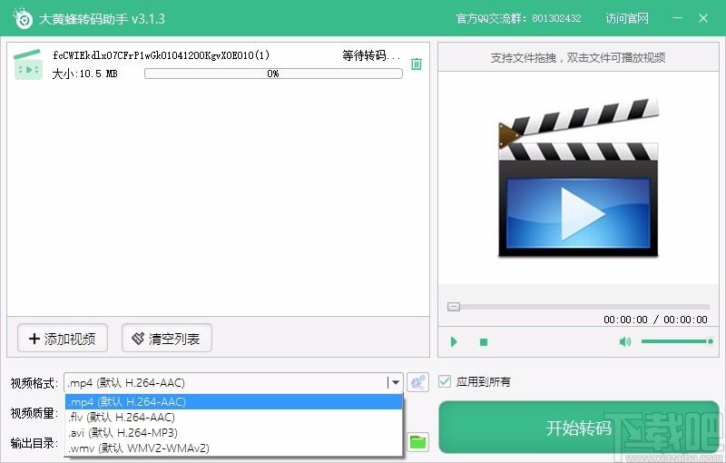Select .flv (默认 H.264-AAC) option
This screenshot has width=726, height=463.
[x=234, y=418]
